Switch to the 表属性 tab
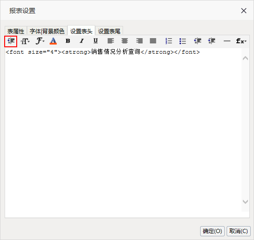The width and height of the screenshot is (254, 240). point(16,31)
